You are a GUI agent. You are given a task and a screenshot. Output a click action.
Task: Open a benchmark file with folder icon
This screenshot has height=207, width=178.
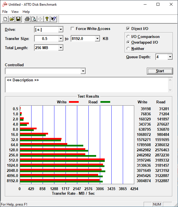pyautogui.click(x=12, y=19)
